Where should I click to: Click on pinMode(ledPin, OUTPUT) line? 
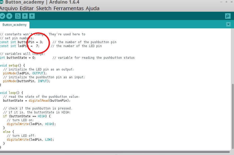[25, 73]
